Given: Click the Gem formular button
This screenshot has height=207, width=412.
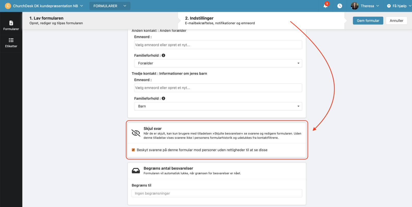Looking at the screenshot, I should [x=368, y=21].
